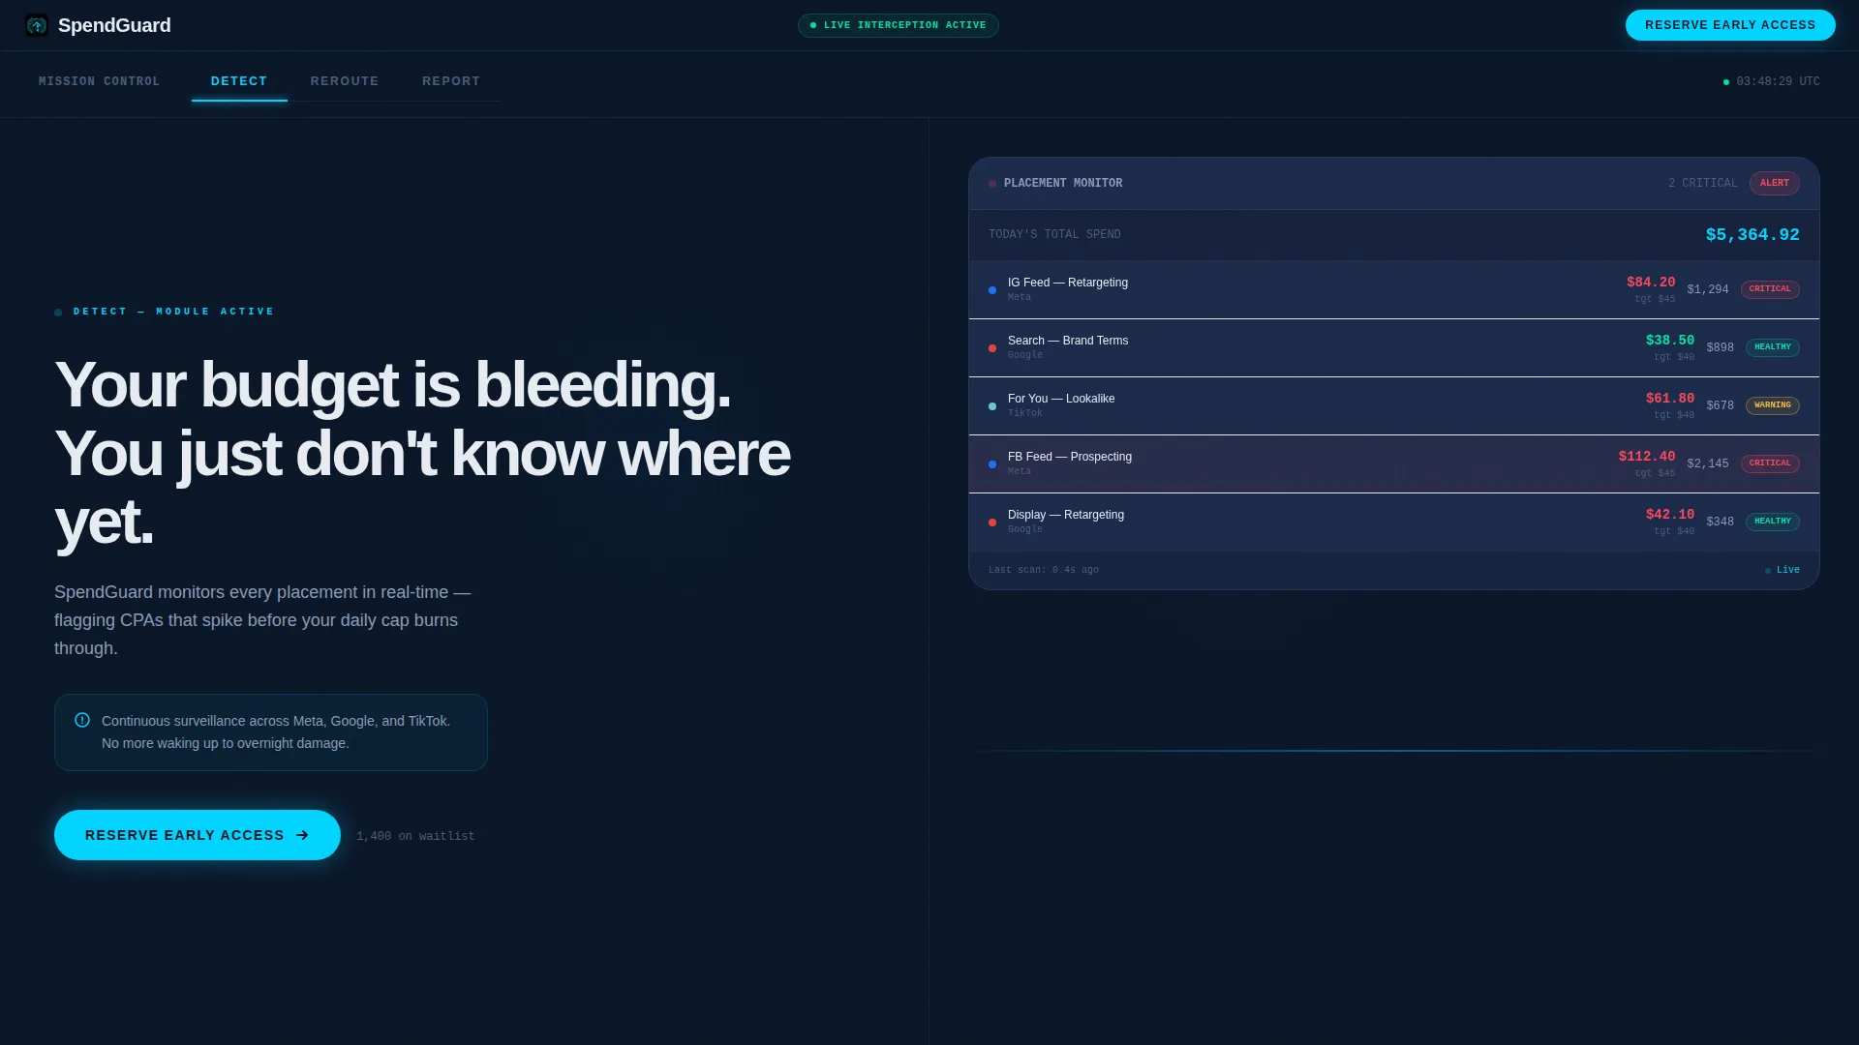Click the top-right Reserve Early Access button
Viewport: 1859px width, 1045px height.
click(1730, 25)
